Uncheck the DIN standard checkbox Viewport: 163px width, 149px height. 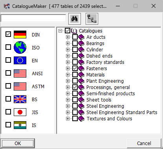[x=8, y=34]
